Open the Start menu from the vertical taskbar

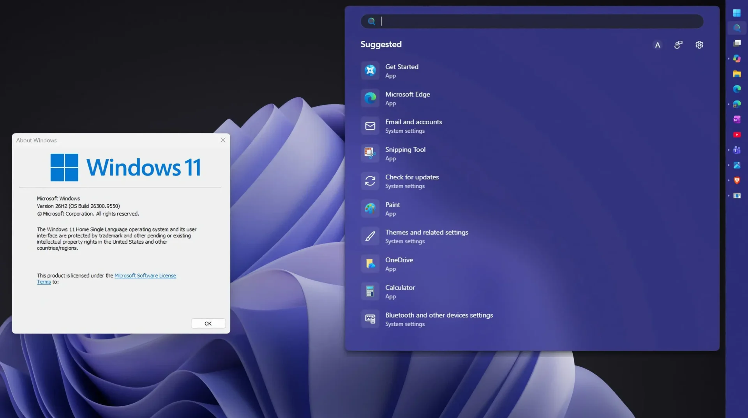(x=737, y=13)
